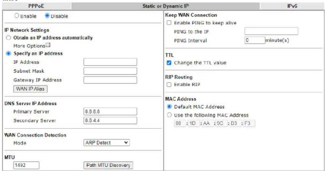Click the MAC Address section heading

181,99
